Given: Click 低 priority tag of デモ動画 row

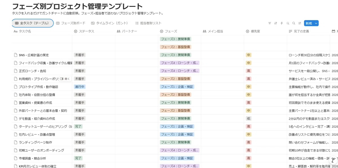Looking at the screenshot, I should click(x=248, y=118).
